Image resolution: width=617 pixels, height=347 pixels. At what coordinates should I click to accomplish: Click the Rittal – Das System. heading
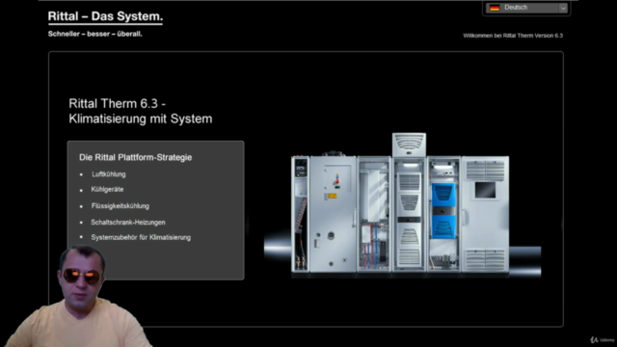105,16
